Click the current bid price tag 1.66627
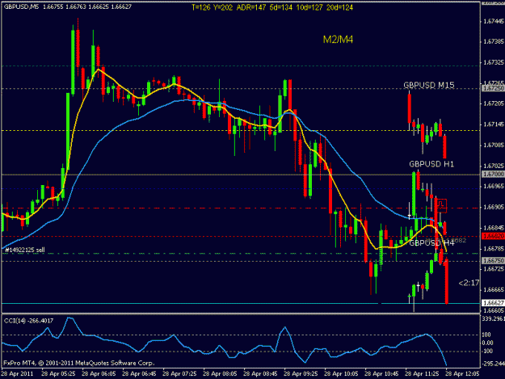Screen dimensions: 505x379 pyautogui.click(x=493, y=303)
